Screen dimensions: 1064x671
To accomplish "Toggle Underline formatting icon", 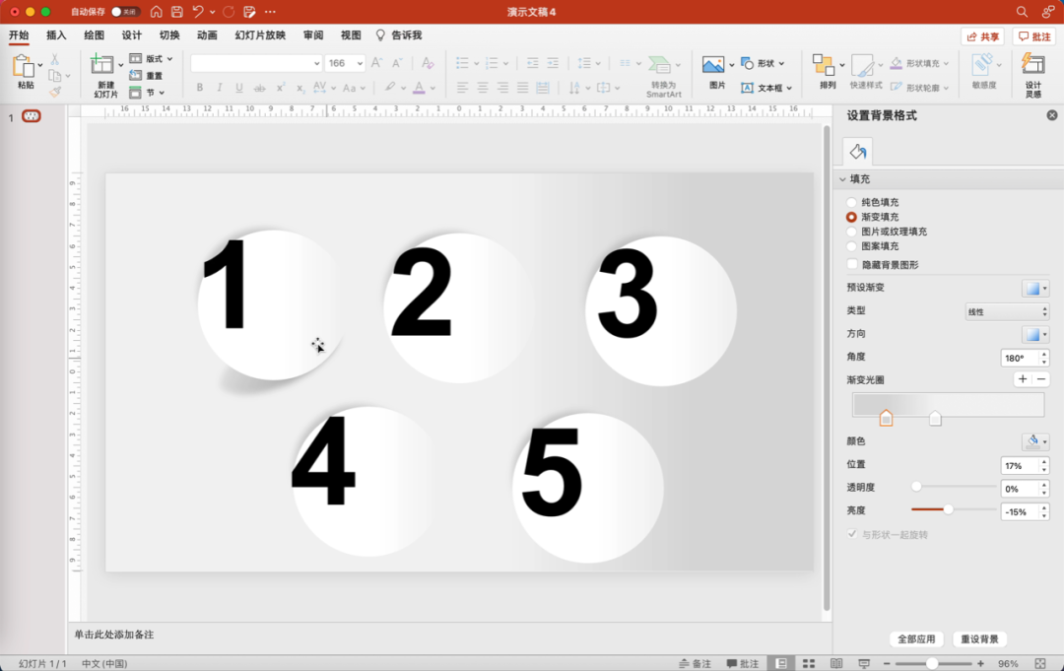I will pyautogui.click(x=238, y=88).
